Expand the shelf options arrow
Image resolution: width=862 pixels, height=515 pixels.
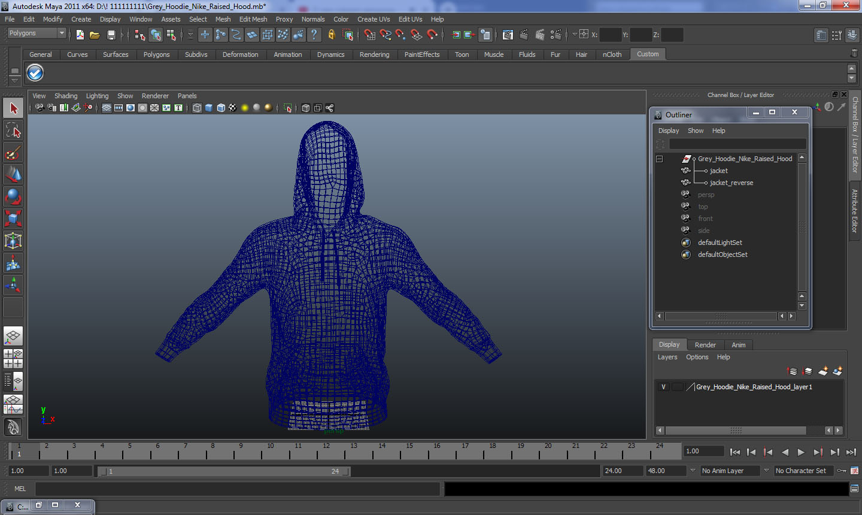(x=14, y=80)
